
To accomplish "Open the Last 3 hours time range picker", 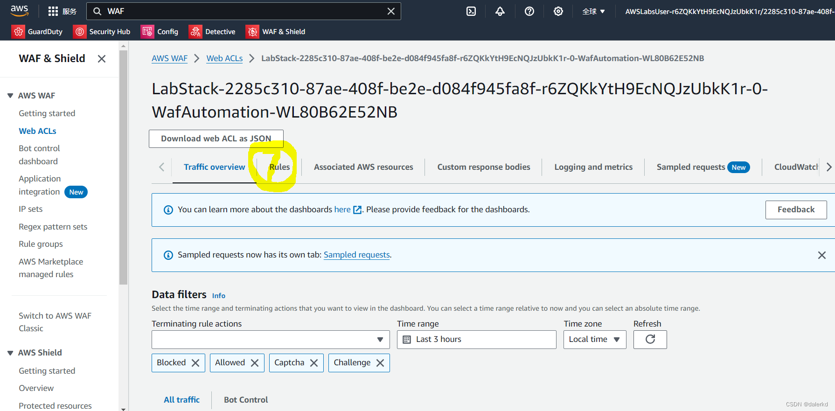I will point(476,340).
